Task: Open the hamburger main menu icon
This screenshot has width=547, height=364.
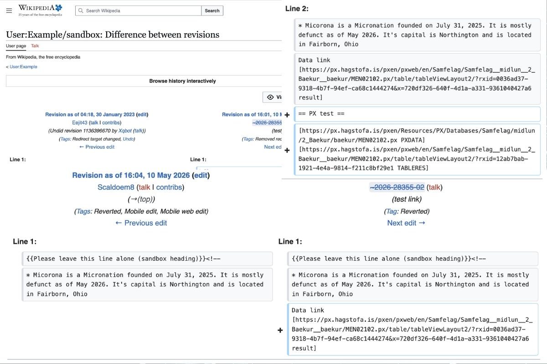Action: 9,10
